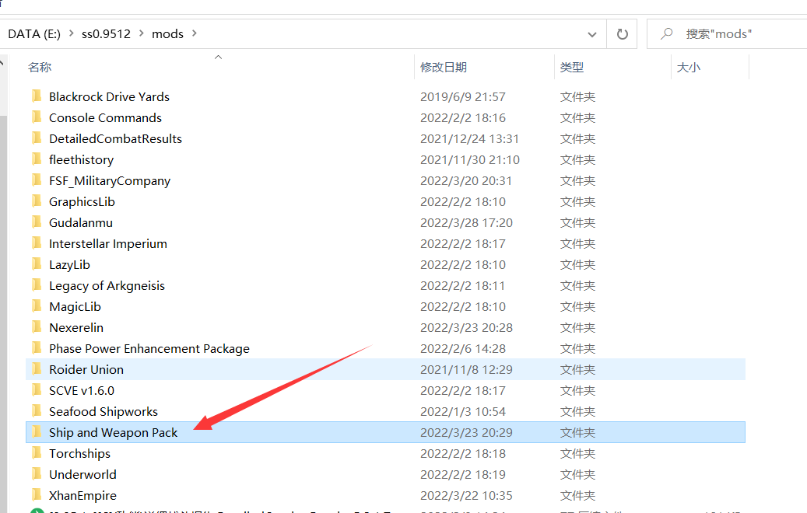Expand the chevron after mods in path

point(195,33)
